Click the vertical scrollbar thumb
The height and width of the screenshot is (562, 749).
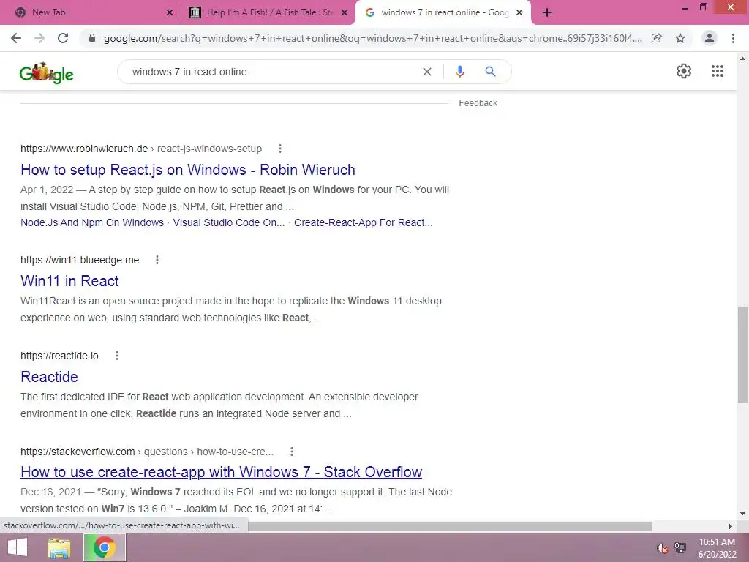click(x=742, y=355)
